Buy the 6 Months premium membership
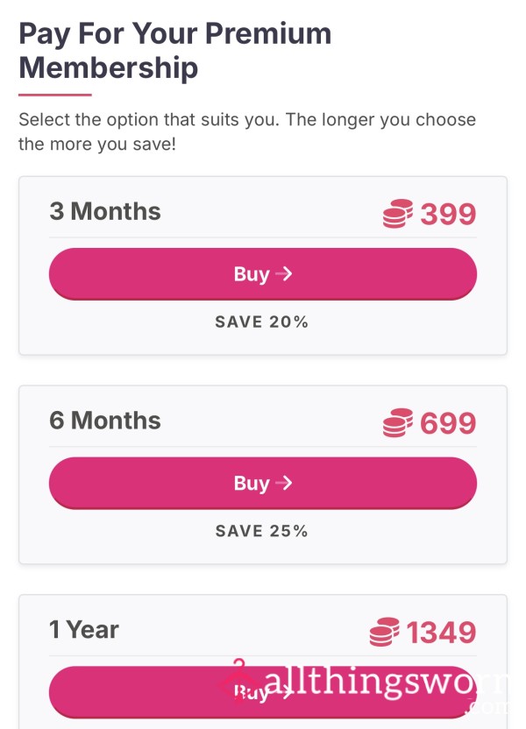Viewport: 526px width, 729px height. [262, 483]
